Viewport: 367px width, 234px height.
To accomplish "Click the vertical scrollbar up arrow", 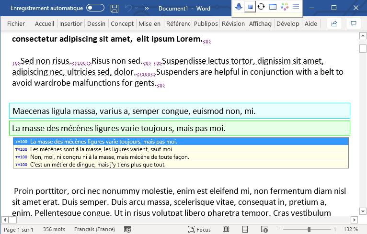I will click(363, 36).
